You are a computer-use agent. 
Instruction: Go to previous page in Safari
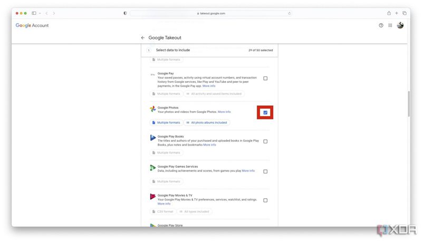(x=46, y=13)
